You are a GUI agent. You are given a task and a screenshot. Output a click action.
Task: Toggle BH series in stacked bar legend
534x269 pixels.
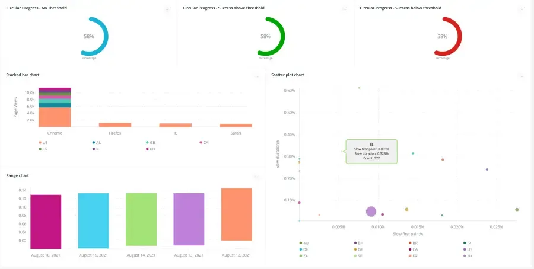151,149
